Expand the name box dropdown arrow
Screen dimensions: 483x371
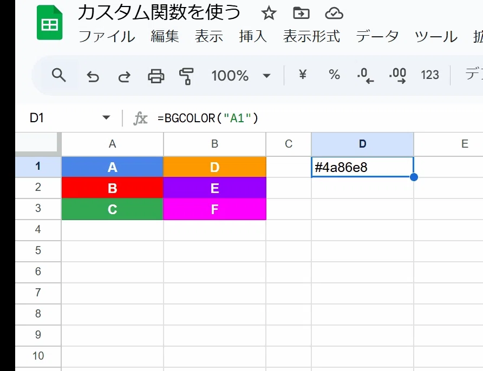pyautogui.click(x=106, y=117)
